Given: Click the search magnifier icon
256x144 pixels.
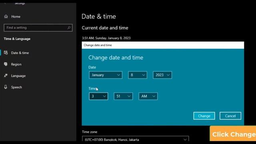Looking at the screenshot, I should coord(69,28).
